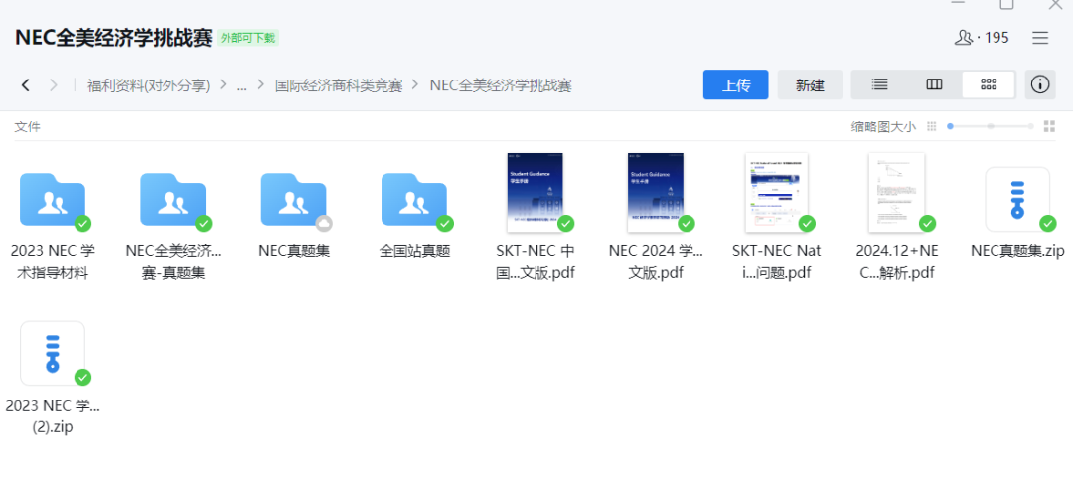Go back using the left arrow
Viewport: 1073px width, 480px height.
coord(25,85)
